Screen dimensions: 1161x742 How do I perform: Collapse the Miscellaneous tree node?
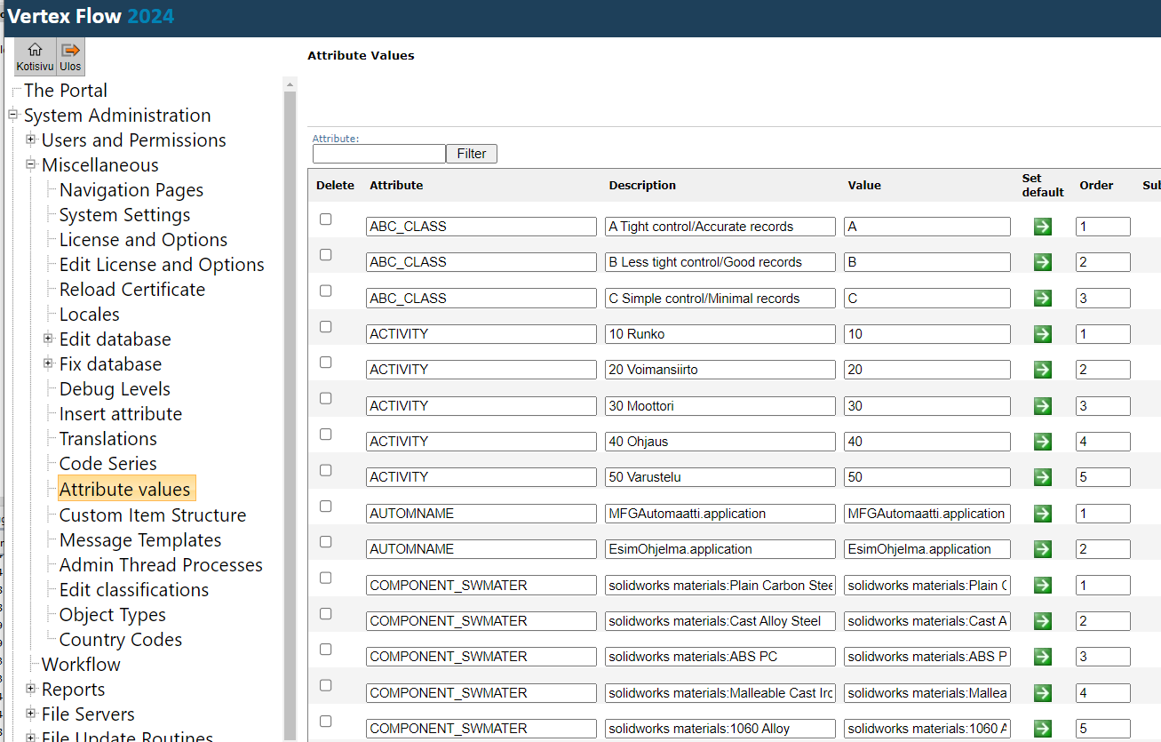(31, 164)
